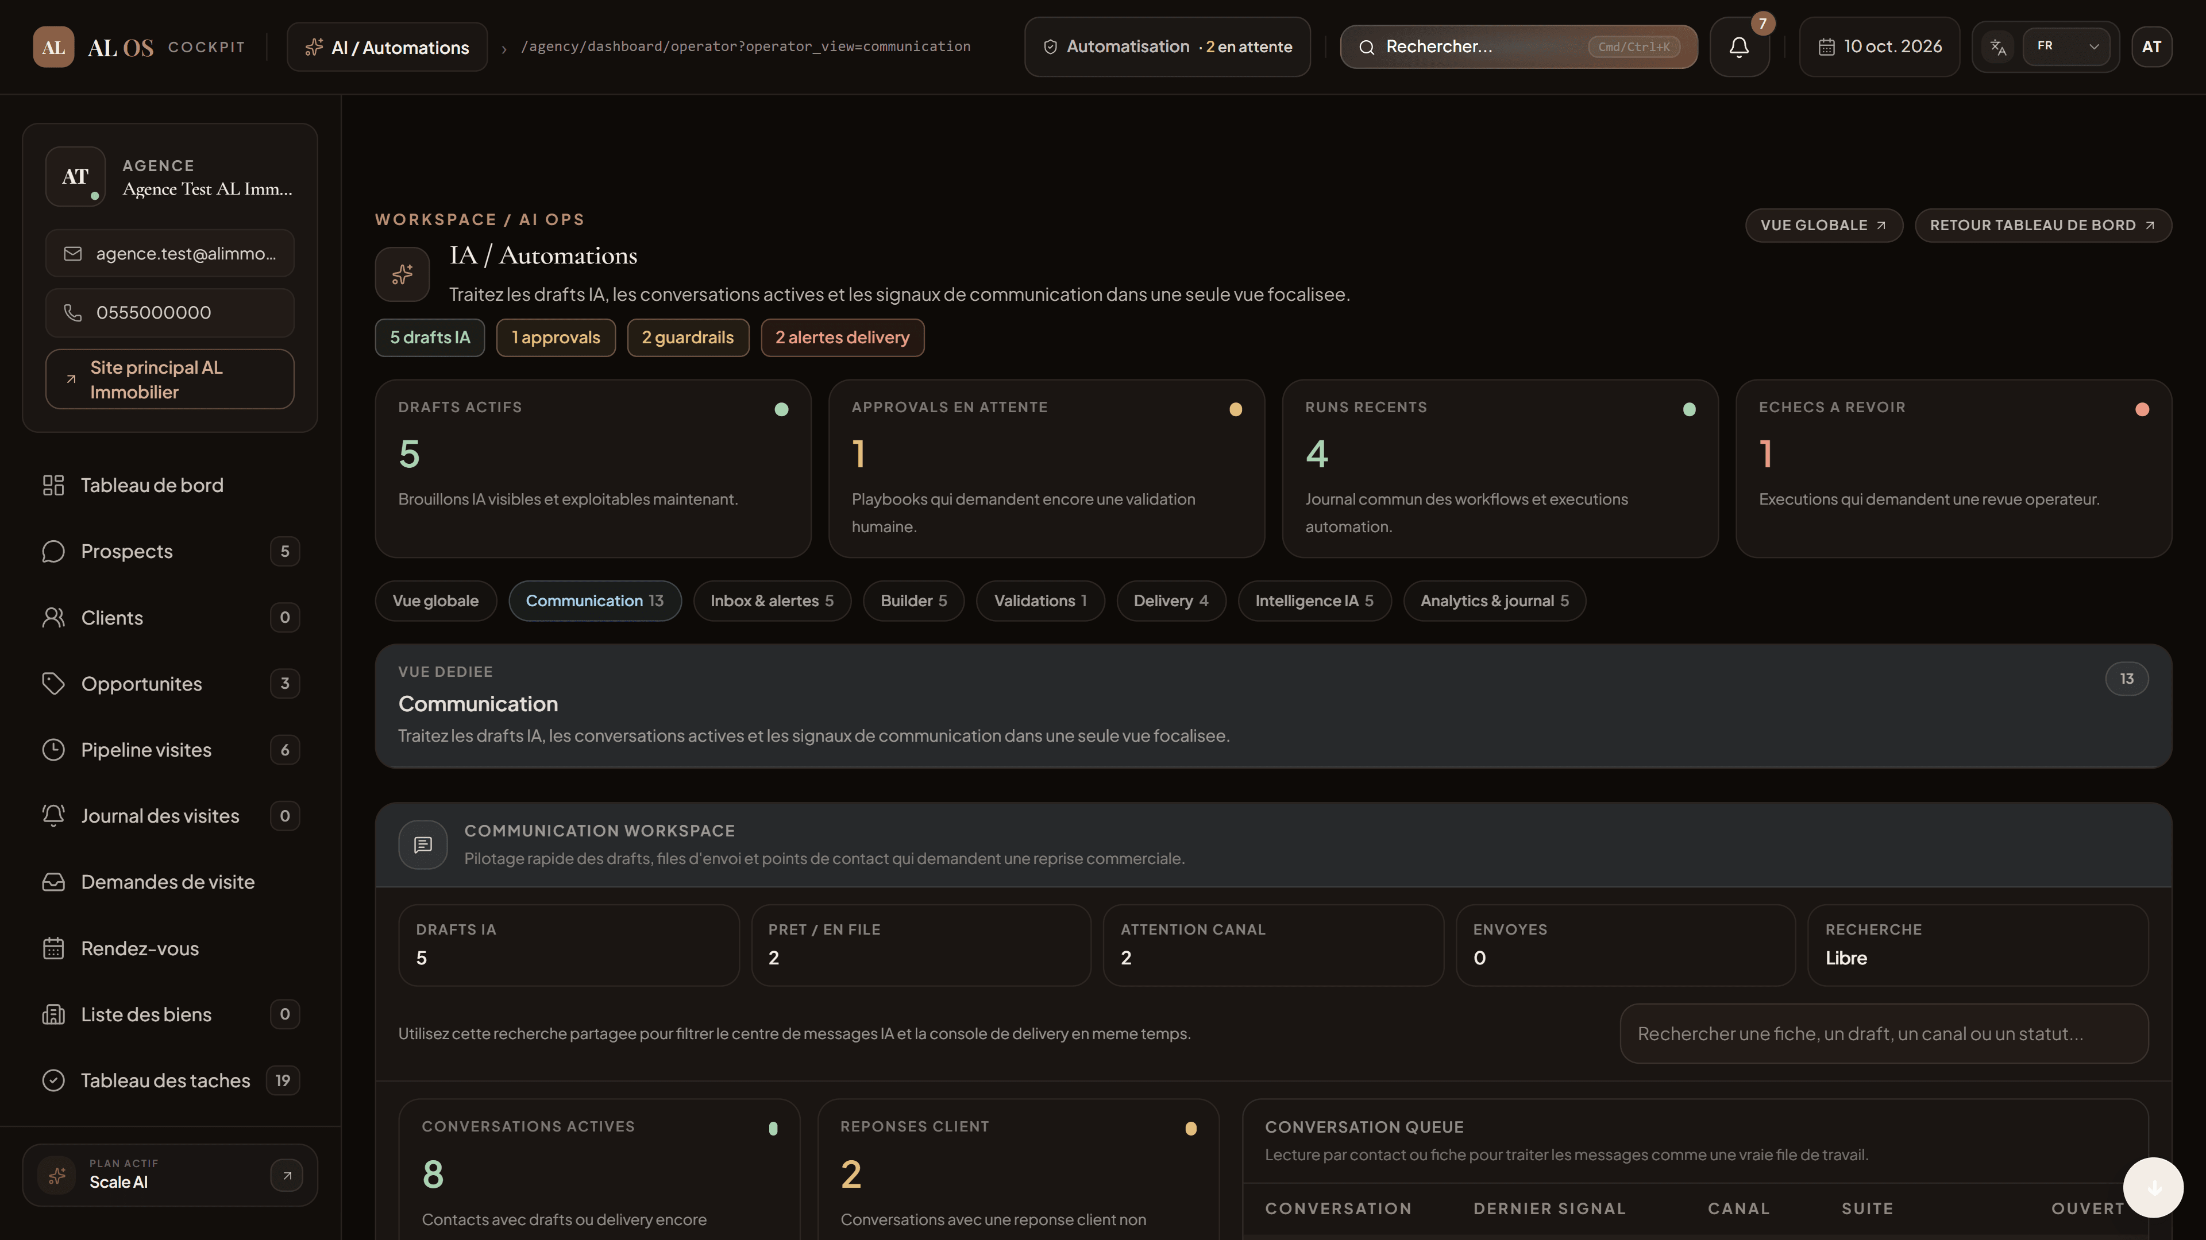Open Site principal AL Immobilier link
This screenshot has width=2206, height=1240.
pos(169,379)
